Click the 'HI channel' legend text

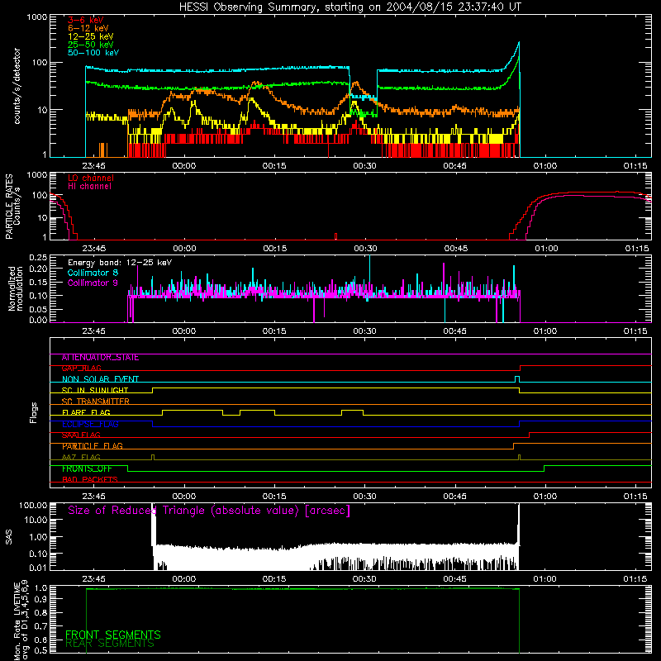pyautogui.click(x=89, y=187)
